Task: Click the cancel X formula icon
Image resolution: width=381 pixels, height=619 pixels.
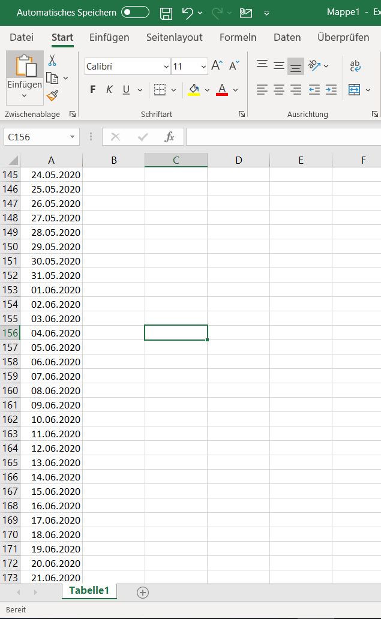Action: [116, 137]
